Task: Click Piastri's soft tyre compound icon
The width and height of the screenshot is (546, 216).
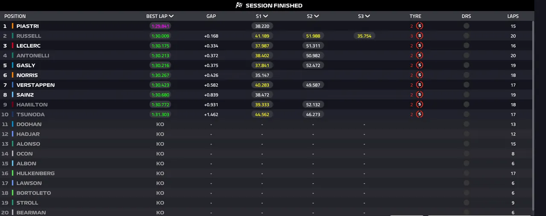Action: [x=420, y=26]
